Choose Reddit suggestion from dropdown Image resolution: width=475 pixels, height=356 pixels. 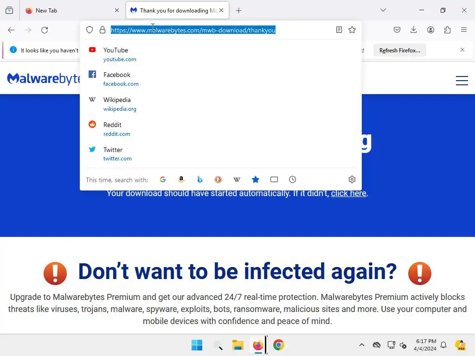[x=220, y=129]
